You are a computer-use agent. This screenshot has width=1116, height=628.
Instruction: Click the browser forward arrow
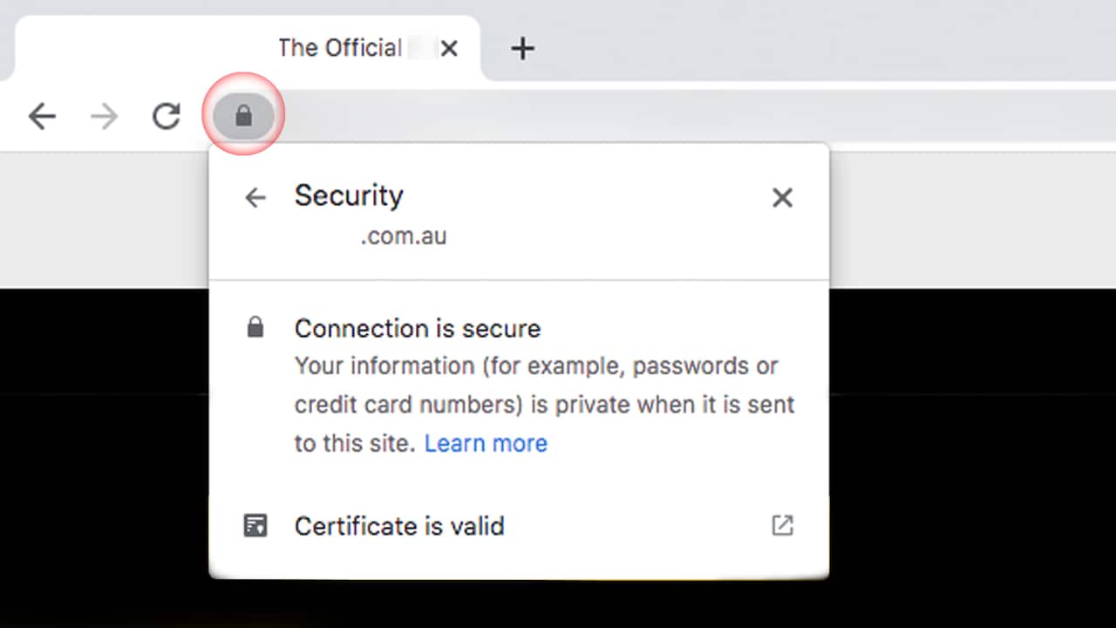coord(104,115)
